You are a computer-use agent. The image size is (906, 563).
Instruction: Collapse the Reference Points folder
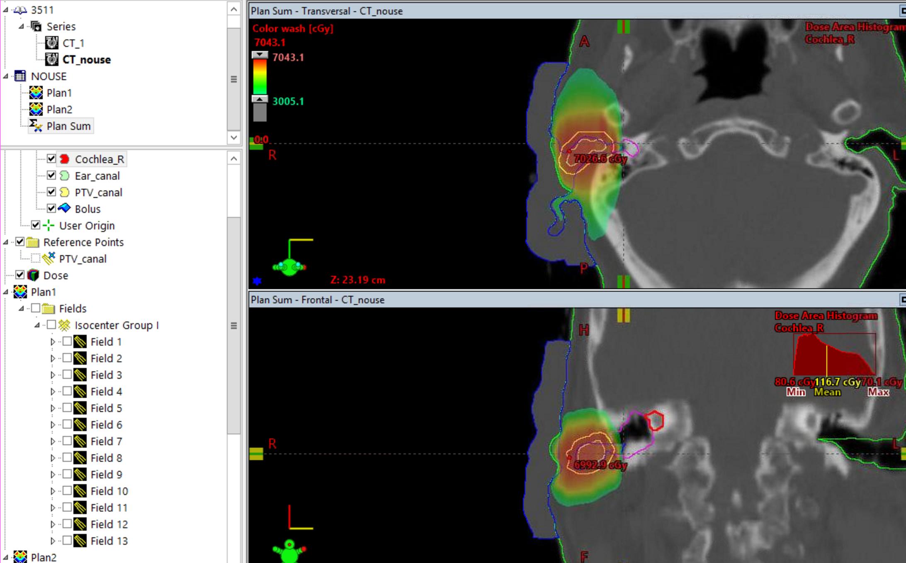6,242
